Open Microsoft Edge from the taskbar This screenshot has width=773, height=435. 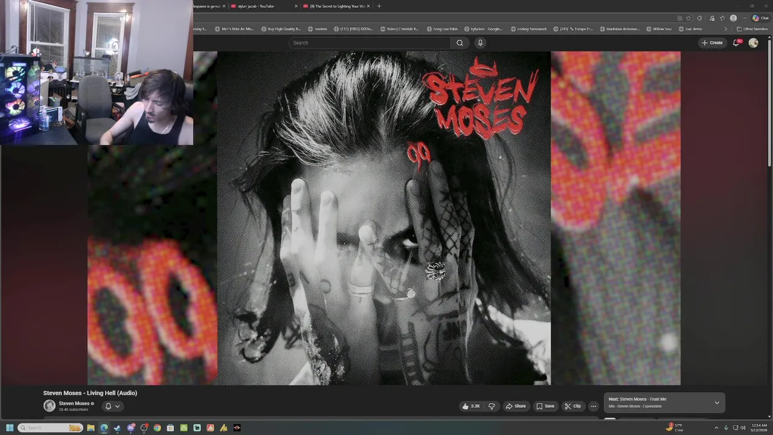104,428
